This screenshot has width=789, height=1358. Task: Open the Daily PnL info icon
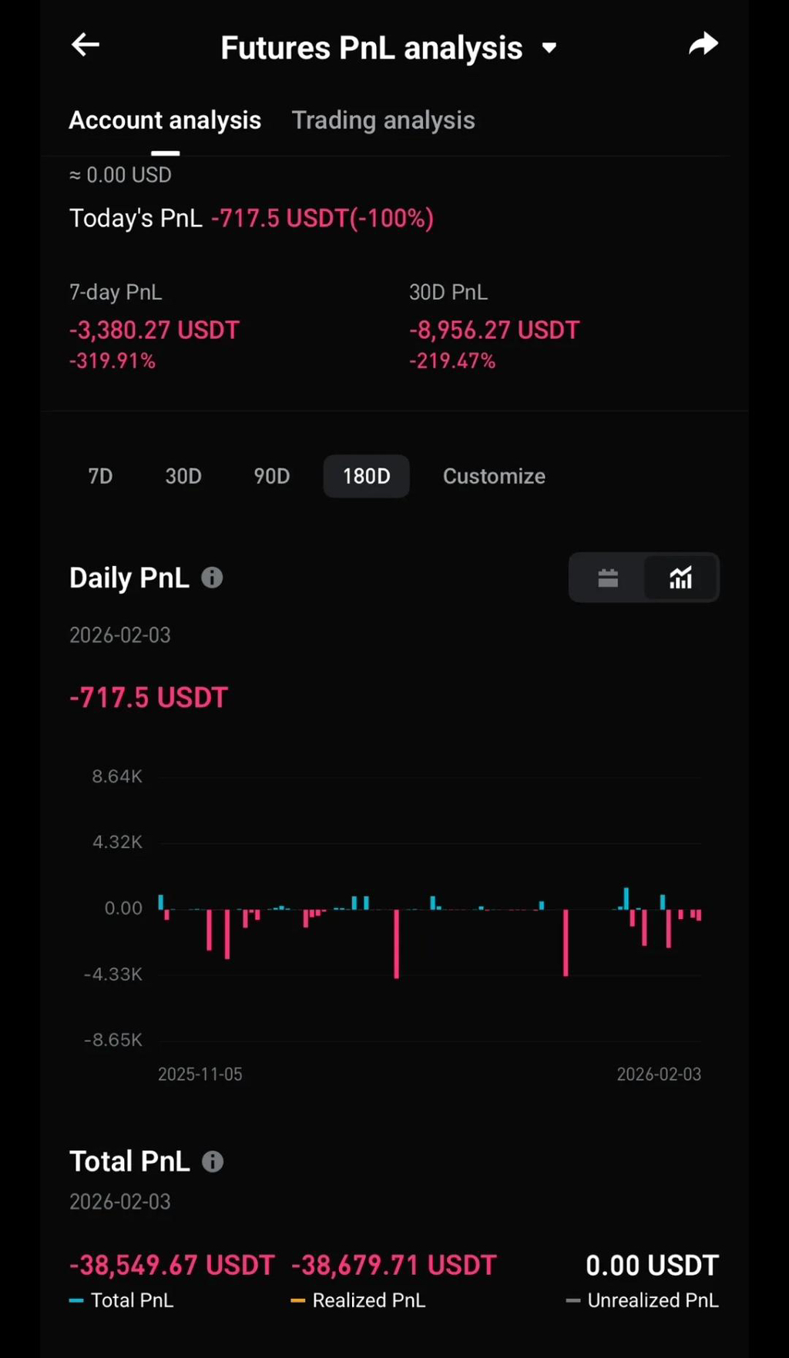tap(212, 578)
